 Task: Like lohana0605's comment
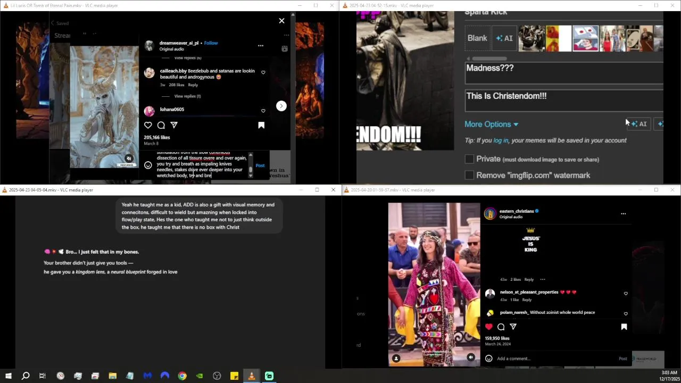pyautogui.click(x=263, y=111)
